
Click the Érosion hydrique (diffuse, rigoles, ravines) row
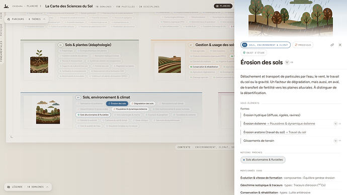272,115
